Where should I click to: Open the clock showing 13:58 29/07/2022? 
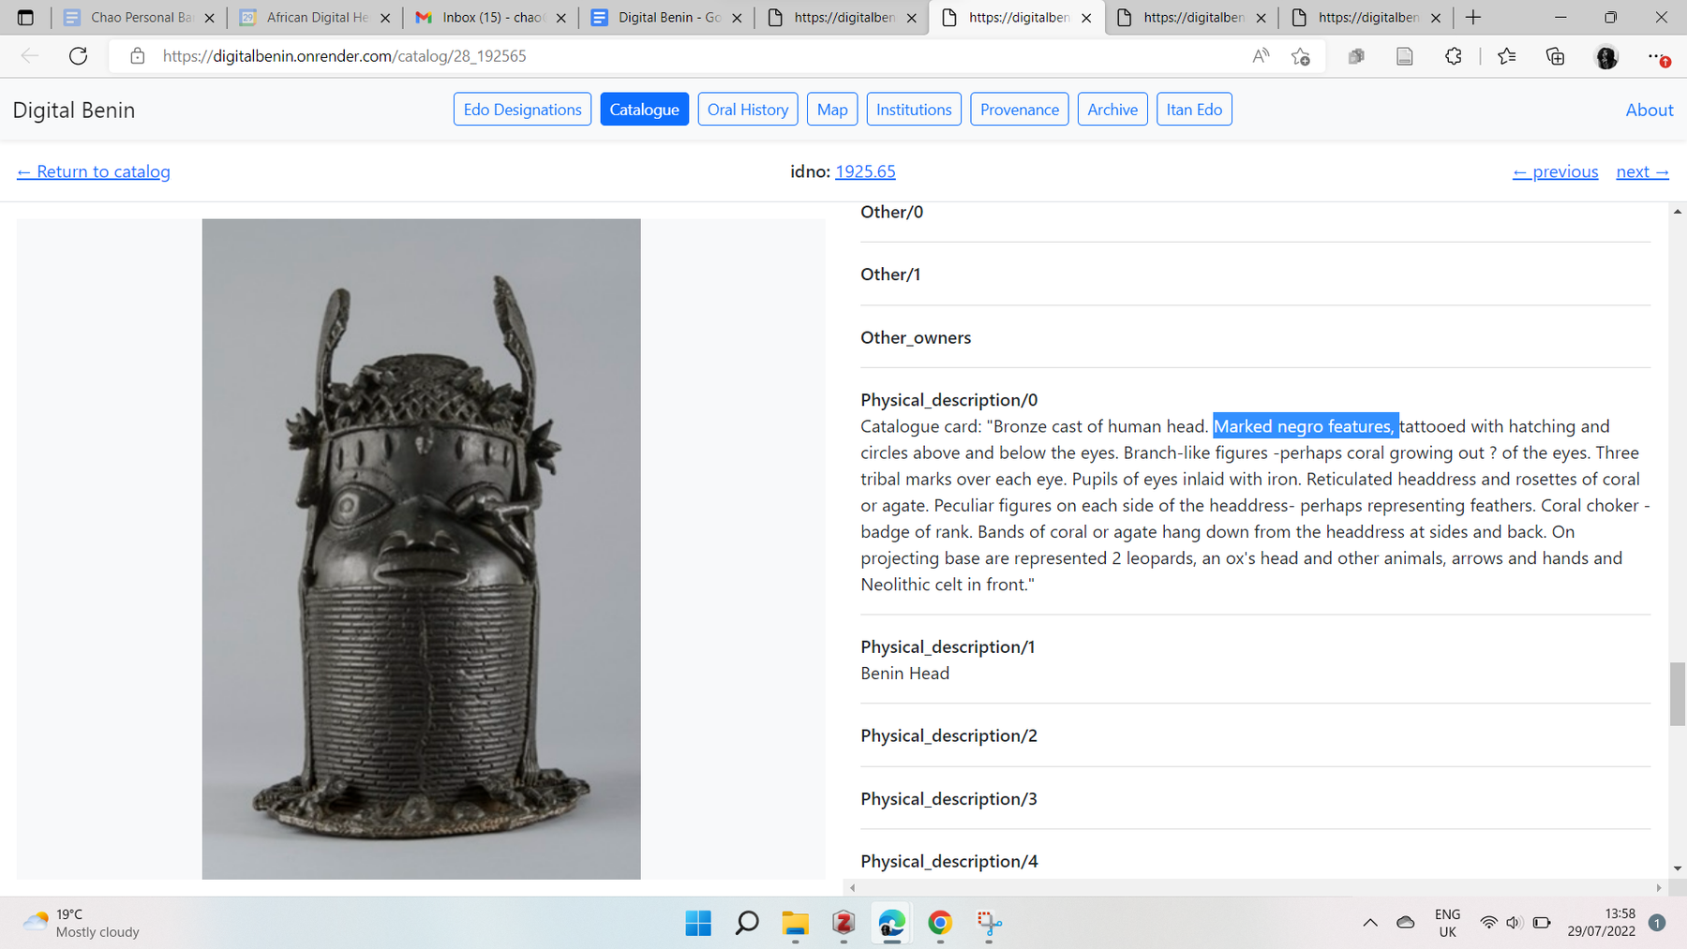click(1602, 923)
